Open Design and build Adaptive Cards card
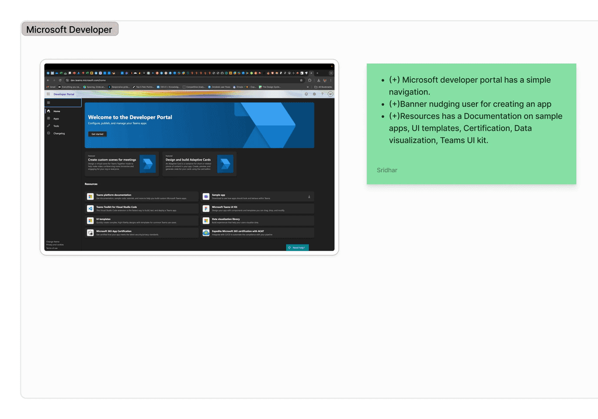Image resolution: width=598 pixels, height=419 pixels. tap(200, 164)
